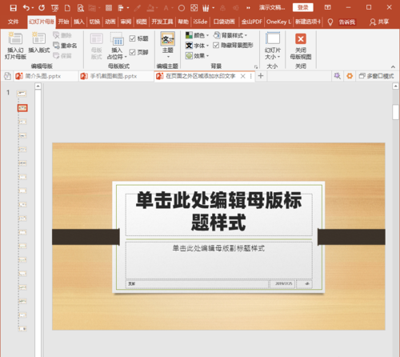Click the thumbnail pane scroll up arrow
The image size is (400, 357).
(x=38, y=86)
